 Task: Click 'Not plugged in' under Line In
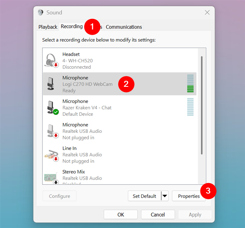click(78, 161)
